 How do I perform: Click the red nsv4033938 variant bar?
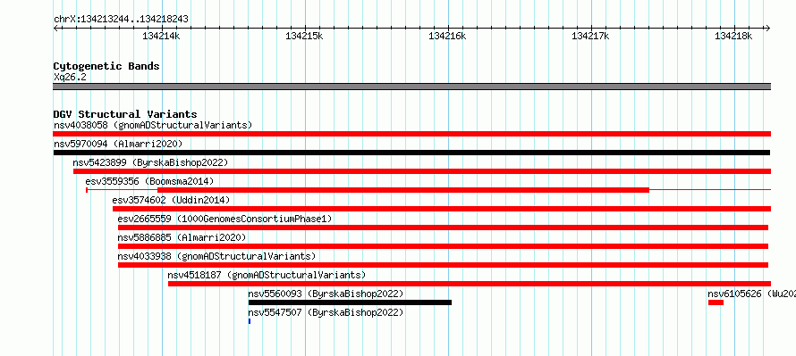444,265
